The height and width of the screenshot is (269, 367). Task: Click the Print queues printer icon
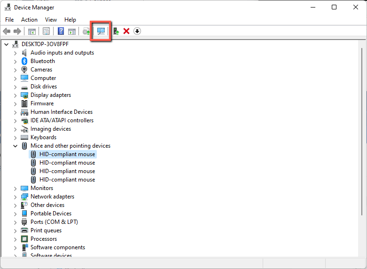click(x=24, y=230)
